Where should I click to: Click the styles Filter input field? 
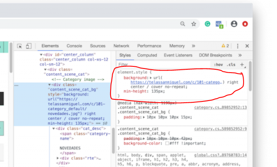pyautogui.click(x=163, y=65)
